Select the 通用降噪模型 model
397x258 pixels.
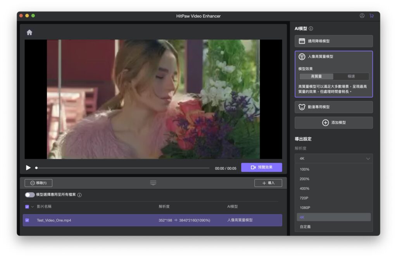point(334,41)
